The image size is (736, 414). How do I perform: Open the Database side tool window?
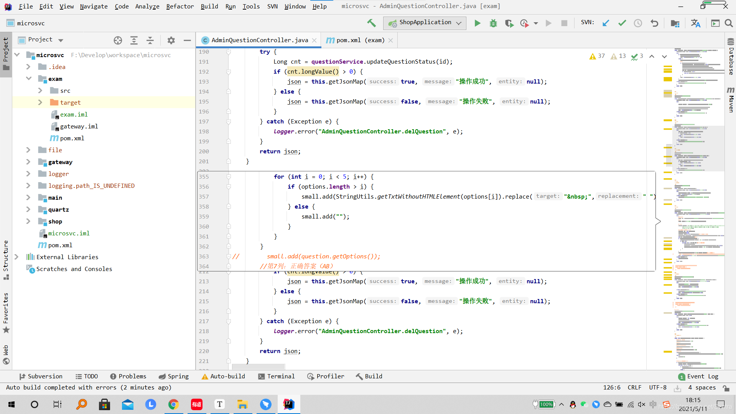pyautogui.click(x=731, y=57)
